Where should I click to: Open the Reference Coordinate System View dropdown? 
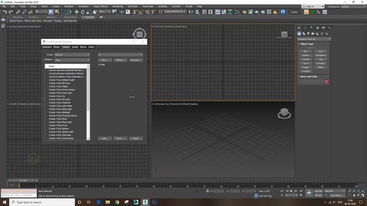coord(104,11)
